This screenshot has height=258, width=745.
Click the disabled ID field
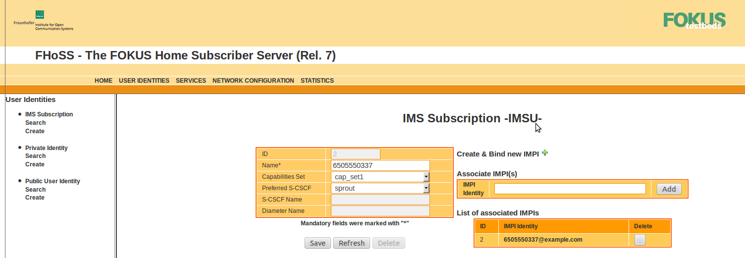pyautogui.click(x=355, y=154)
